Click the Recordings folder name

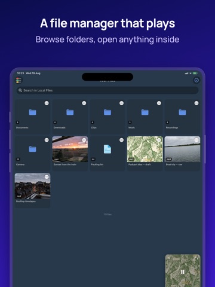pyautogui.click(x=172, y=127)
